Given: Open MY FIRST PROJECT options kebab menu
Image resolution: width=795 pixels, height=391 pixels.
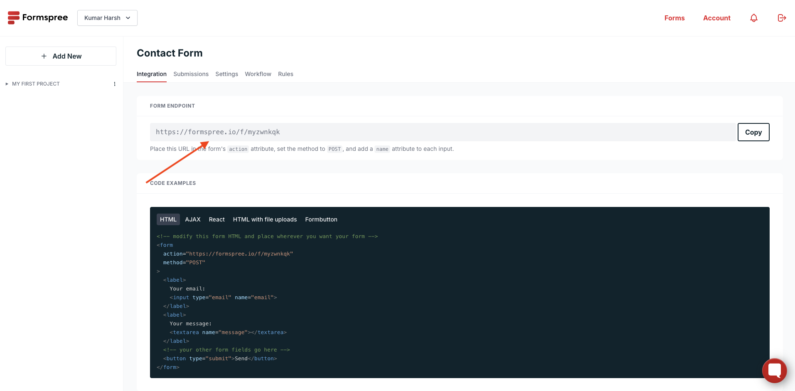Looking at the screenshot, I should point(115,84).
